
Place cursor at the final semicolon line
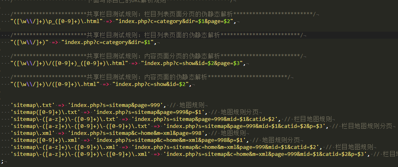pyautogui.click(x=2, y=161)
